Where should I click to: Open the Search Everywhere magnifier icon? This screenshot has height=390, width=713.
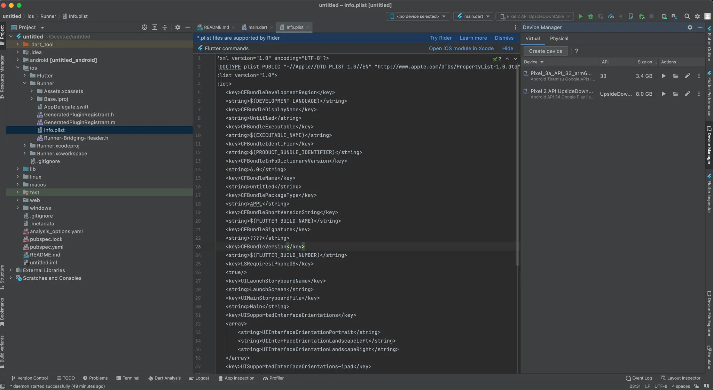[x=687, y=16]
